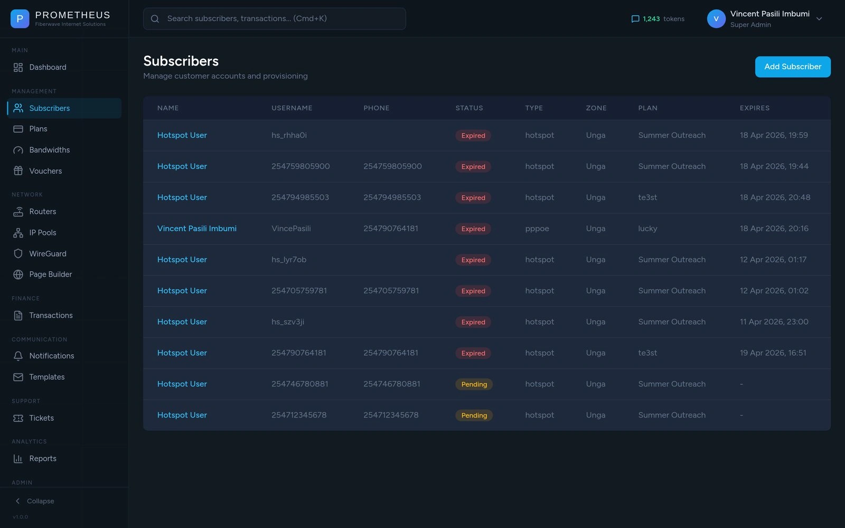This screenshot has width=845, height=528.
Task: Open the Transactions page
Action: point(64,316)
